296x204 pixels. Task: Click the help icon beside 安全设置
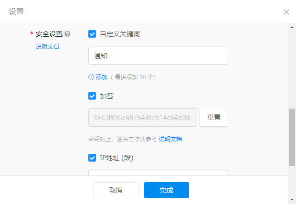67,34
